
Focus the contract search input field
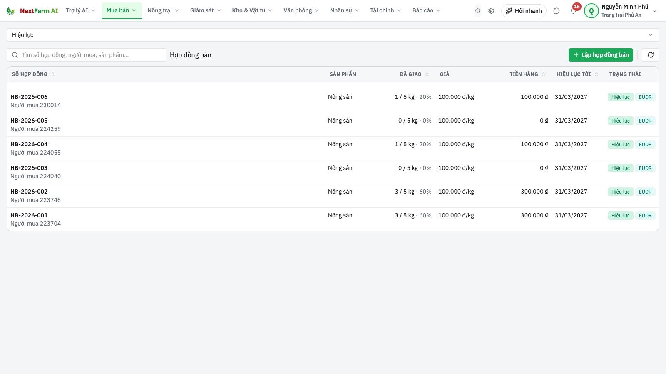point(87,55)
